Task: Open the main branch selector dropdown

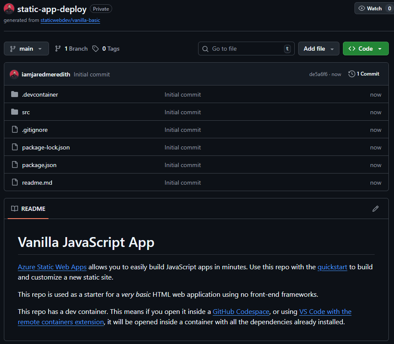Action: point(26,49)
